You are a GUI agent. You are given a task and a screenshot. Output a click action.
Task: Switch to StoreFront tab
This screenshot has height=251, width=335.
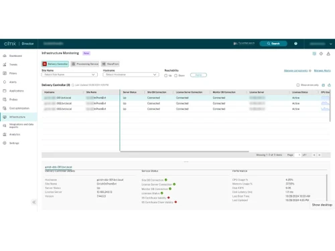coord(110,64)
